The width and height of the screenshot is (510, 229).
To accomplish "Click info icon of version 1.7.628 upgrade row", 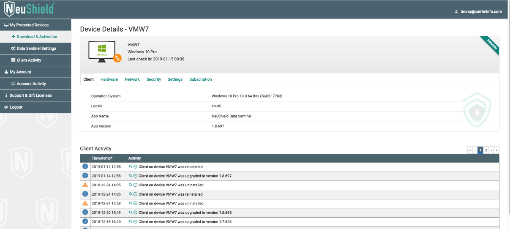I will (85, 221).
